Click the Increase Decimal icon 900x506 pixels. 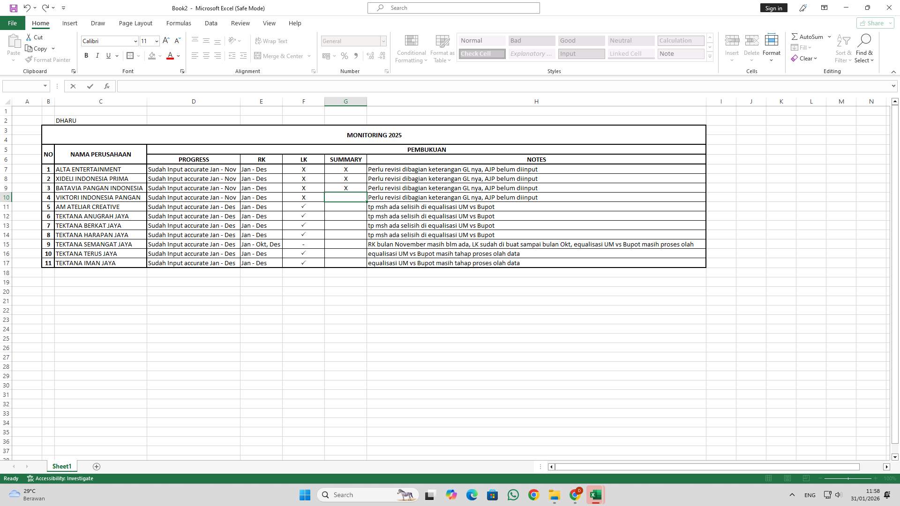[370, 56]
